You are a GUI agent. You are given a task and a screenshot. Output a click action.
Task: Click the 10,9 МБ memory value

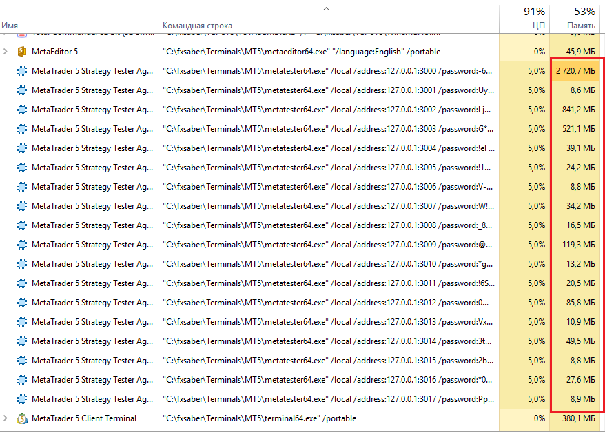click(581, 322)
